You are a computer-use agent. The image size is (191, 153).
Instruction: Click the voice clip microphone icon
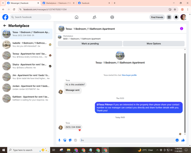(x=59, y=140)
